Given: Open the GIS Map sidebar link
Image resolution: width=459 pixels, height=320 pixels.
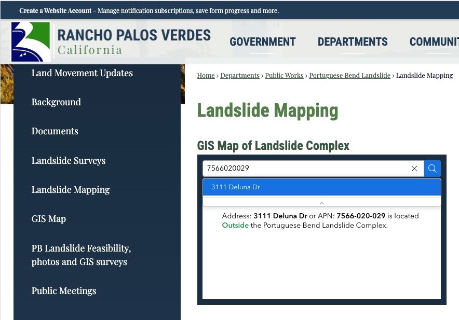Looking at the screenshot, I should (48, 219).
